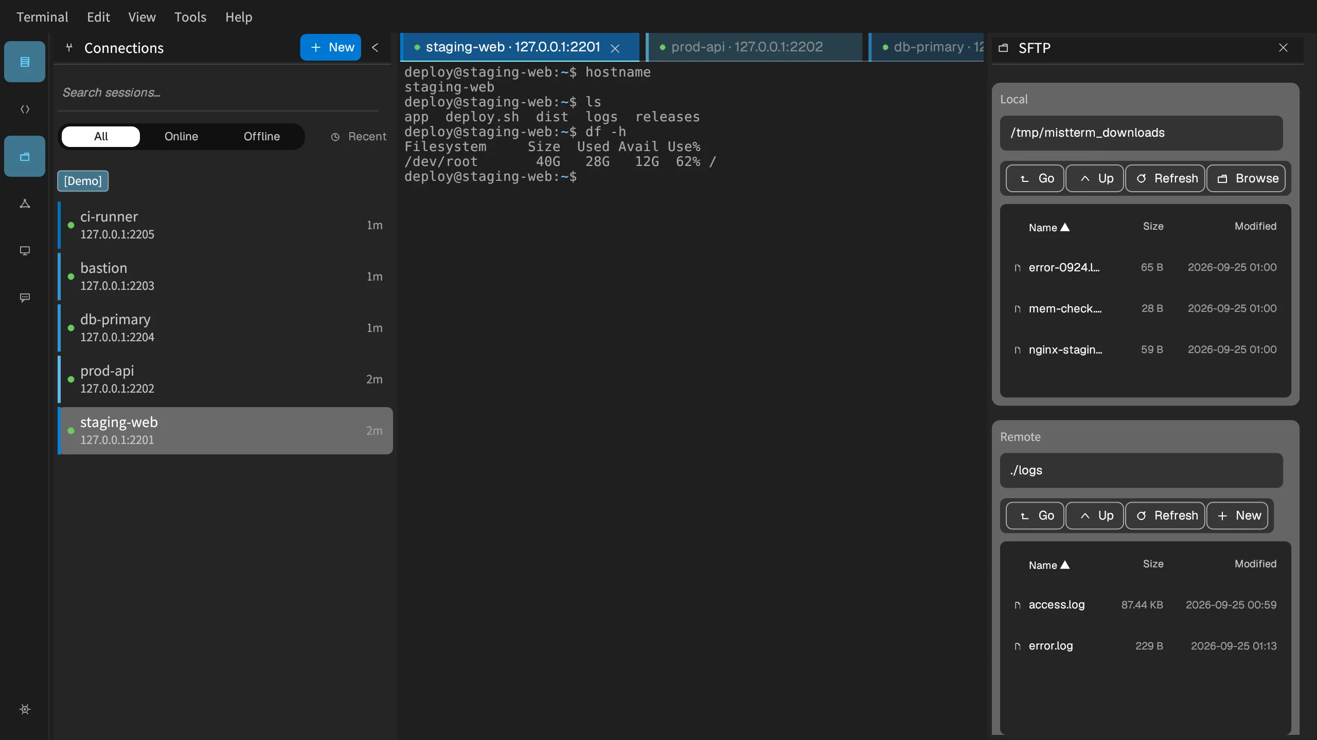Open the Tools menu
Image resolution: width=1317 pixels, height=740 pixels.
[190, 17]
